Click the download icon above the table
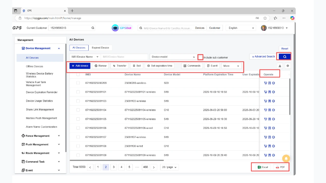 pos(280,66)
